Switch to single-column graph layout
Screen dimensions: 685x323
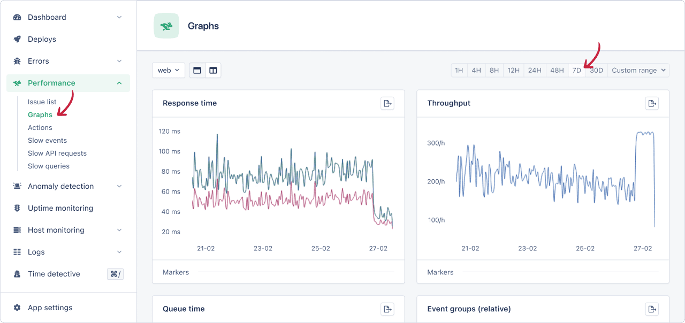pos(197,70)
